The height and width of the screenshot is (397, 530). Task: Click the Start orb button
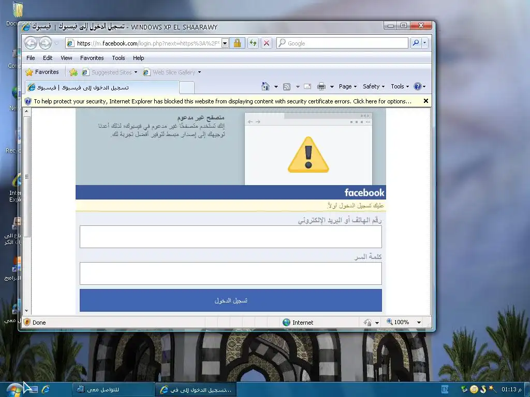13,390
